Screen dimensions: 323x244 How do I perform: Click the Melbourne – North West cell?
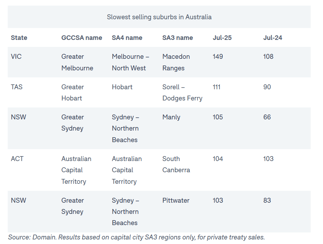(130, 62)
